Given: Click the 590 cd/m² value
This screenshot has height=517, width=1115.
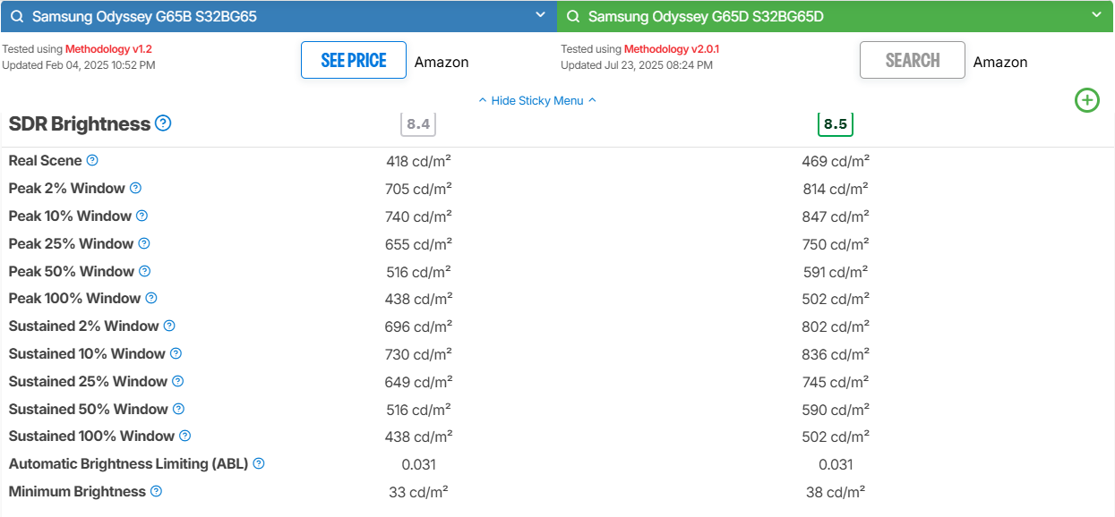Looking at the screenshot, I should 836,410.
